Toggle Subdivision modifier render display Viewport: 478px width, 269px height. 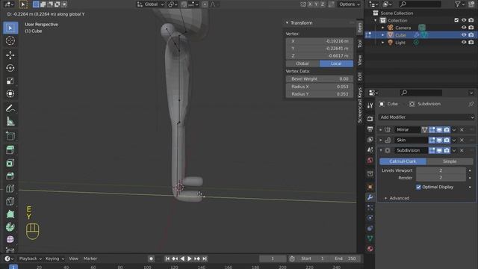click(x=447, y=150)
